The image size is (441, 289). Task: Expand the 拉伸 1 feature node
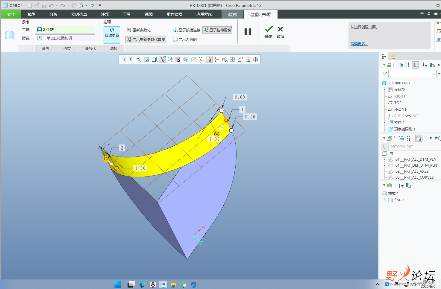tap(384, 123)
